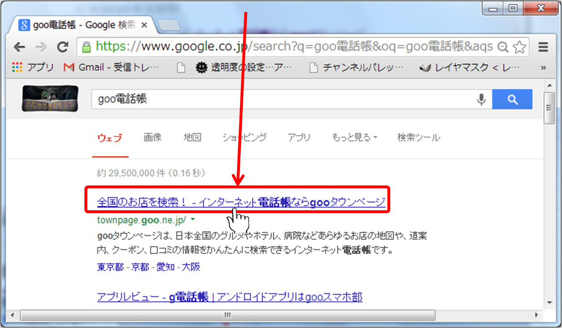This screenshot has height=328, width=562.
Task: Click the green HTTPS lock icon
Action: tap(86, 47)
